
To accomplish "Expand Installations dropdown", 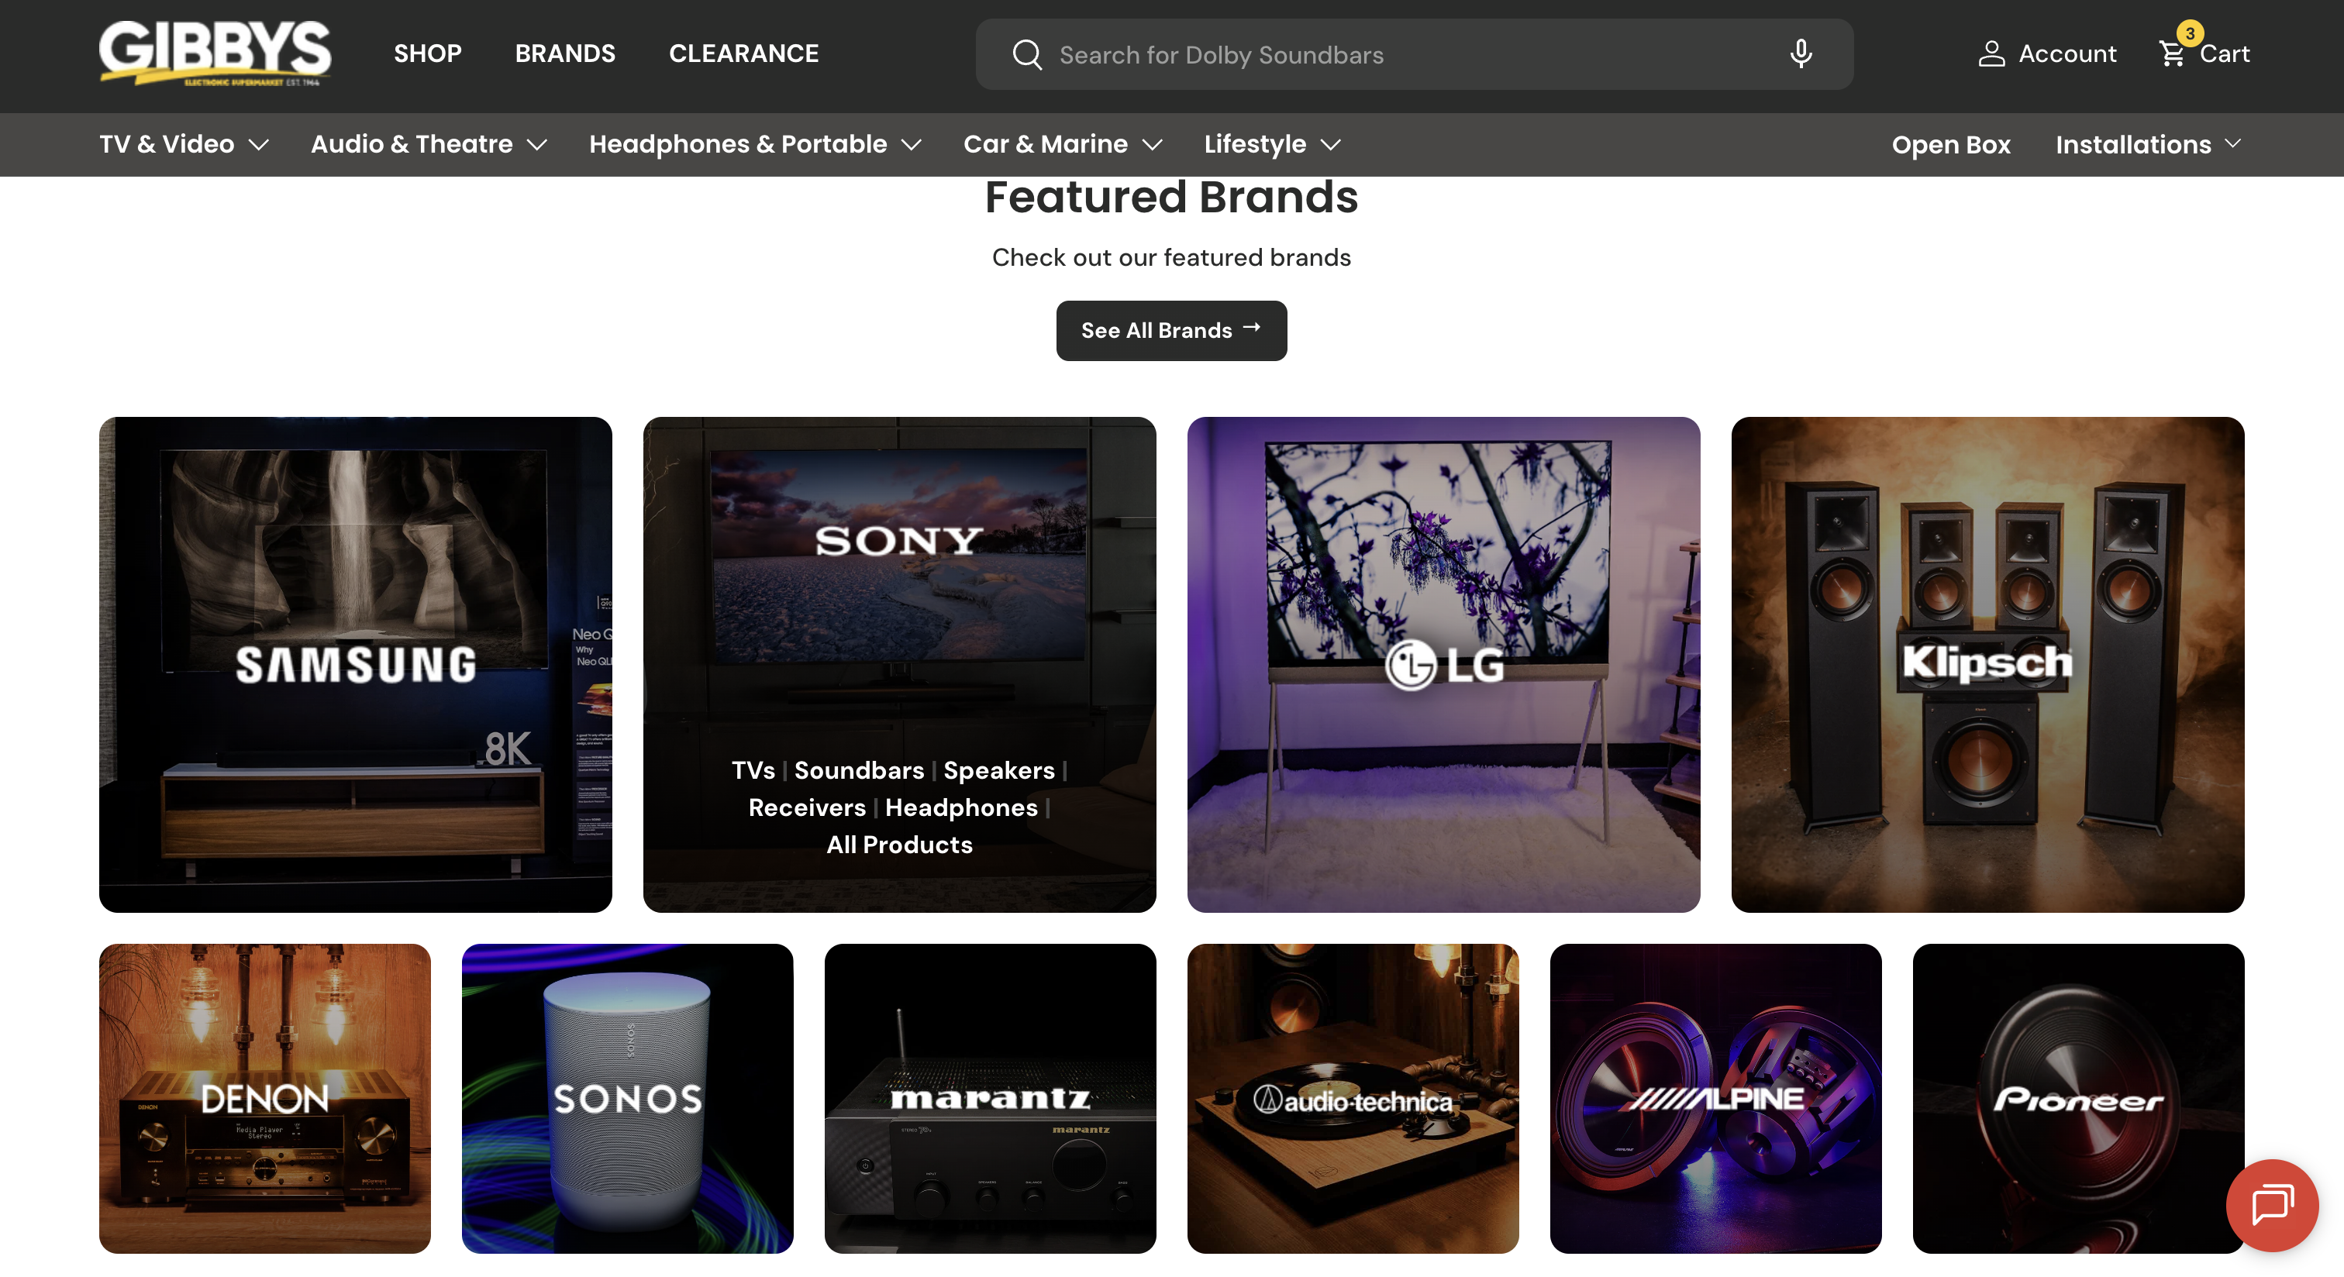I will point(2149,145).
